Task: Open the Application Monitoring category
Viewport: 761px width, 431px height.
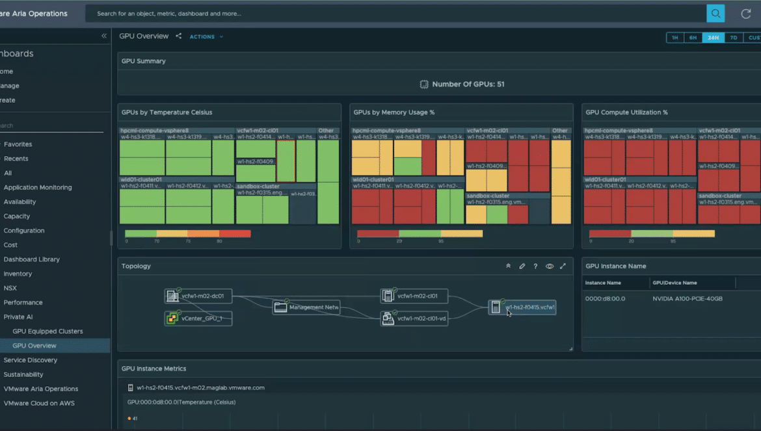Action: pos(38,187)
